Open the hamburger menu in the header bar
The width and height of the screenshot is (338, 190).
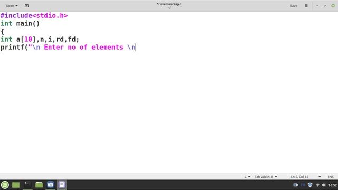tap(306, 6)
